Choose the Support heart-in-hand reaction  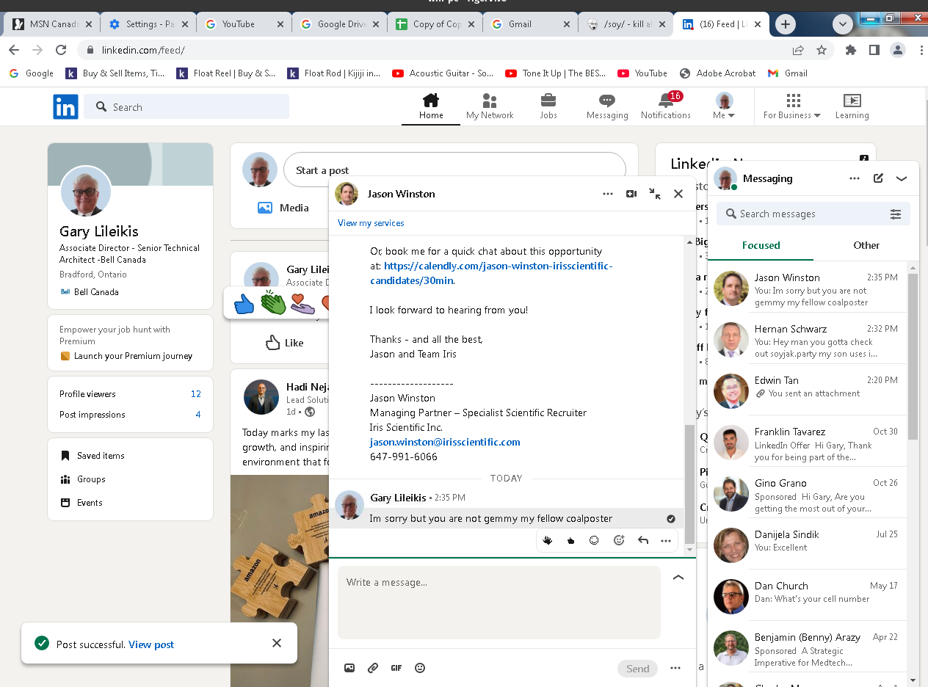[302, 303]
